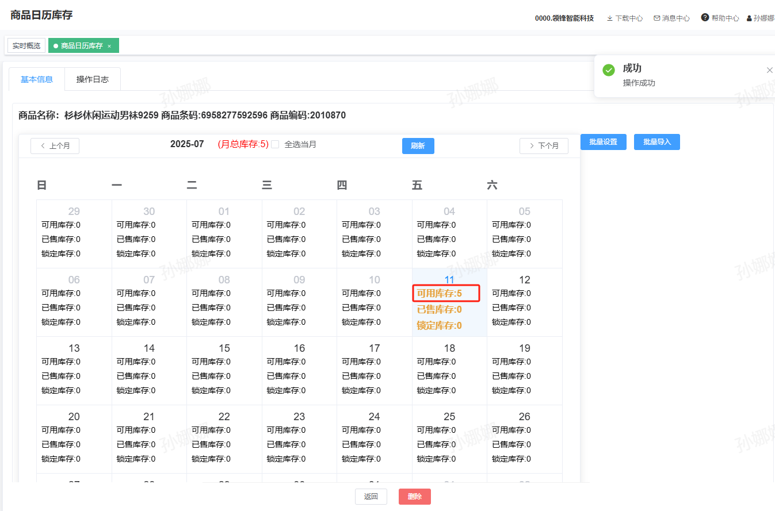The width and height of the screenshot is (775, 511).
Task: Select calendar date 11
Action: click(x=449, y=280)
